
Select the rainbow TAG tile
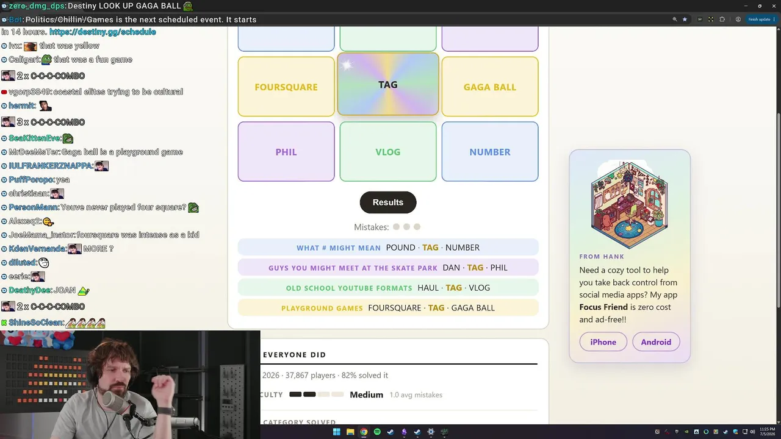click(388, 84)
